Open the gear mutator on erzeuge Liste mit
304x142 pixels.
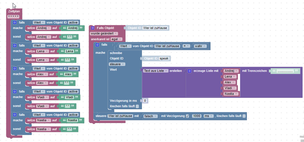click(x=189, y=71)
